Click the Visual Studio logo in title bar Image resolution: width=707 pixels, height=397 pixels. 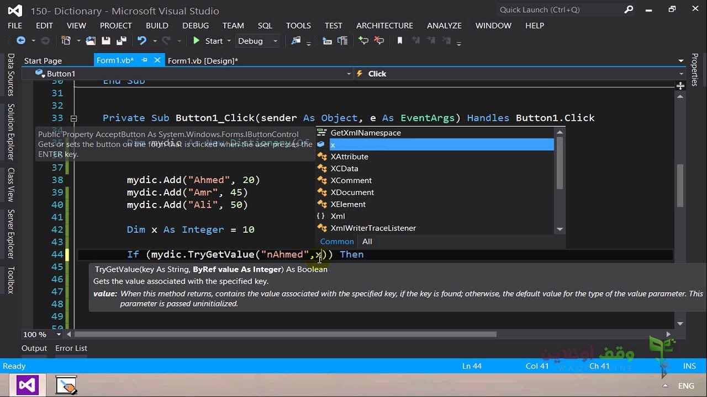[15, 10]
